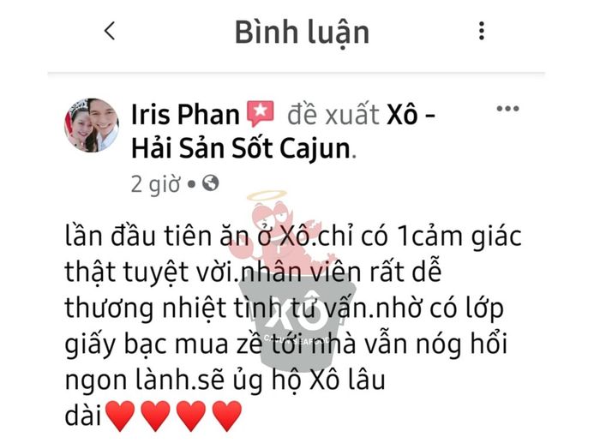This screenshot has width=600, height=443.
Task: Go back using the left arrow
Action: (x=110, y=31)
